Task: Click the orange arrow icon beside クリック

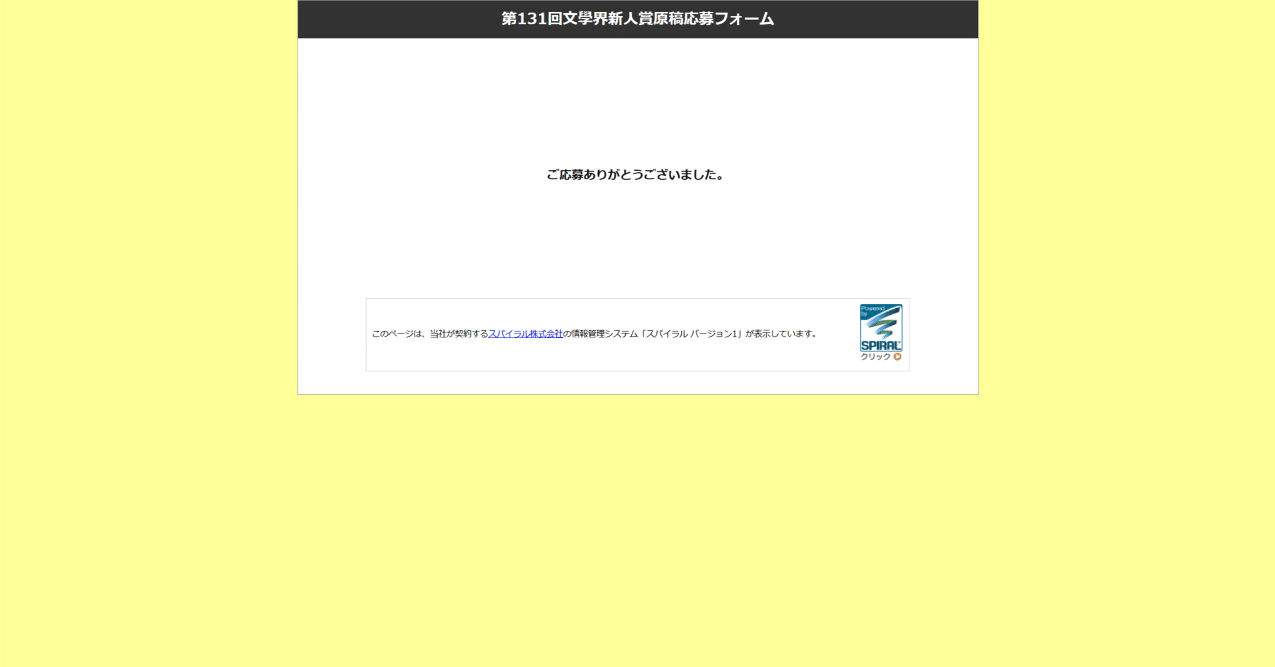Action: point(897,357)
